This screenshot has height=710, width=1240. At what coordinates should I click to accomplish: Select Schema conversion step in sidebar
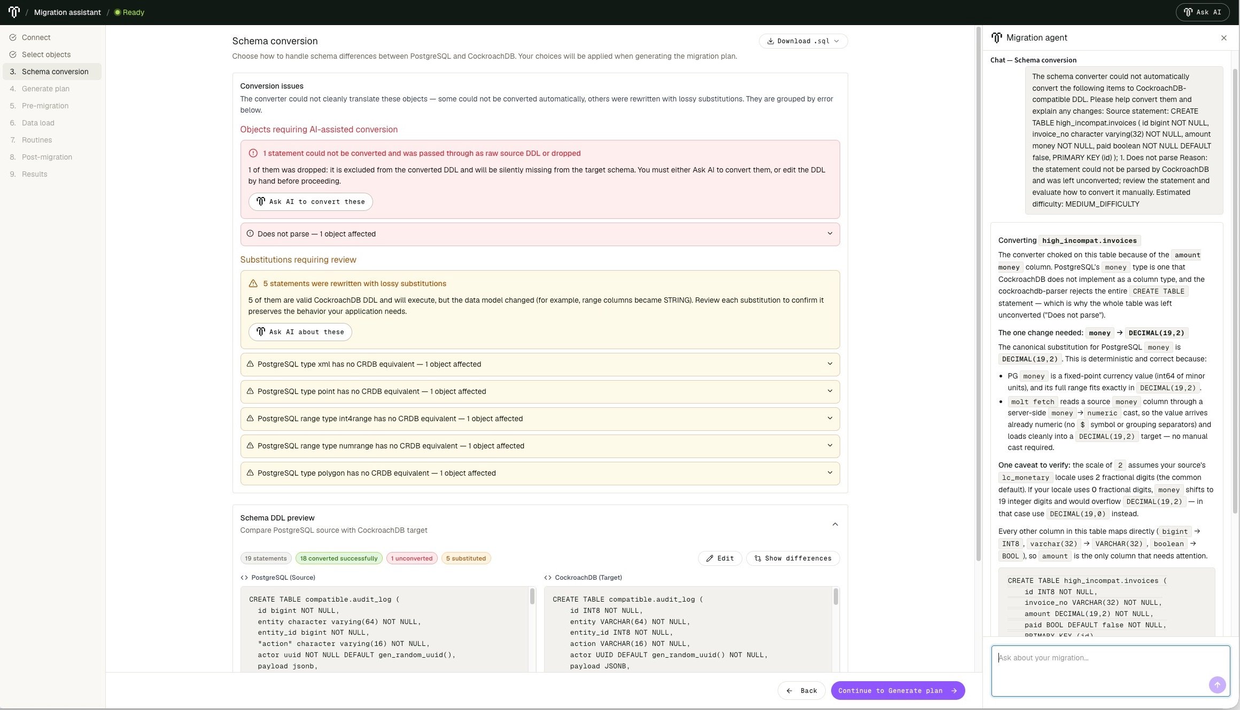pos(52,72)
